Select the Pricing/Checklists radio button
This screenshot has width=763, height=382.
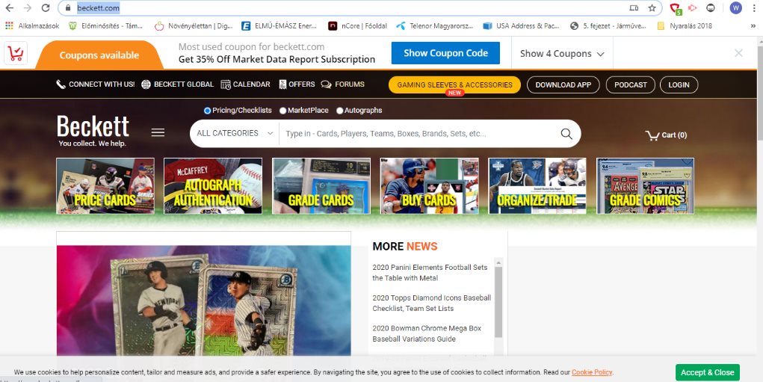click(208, 111)
